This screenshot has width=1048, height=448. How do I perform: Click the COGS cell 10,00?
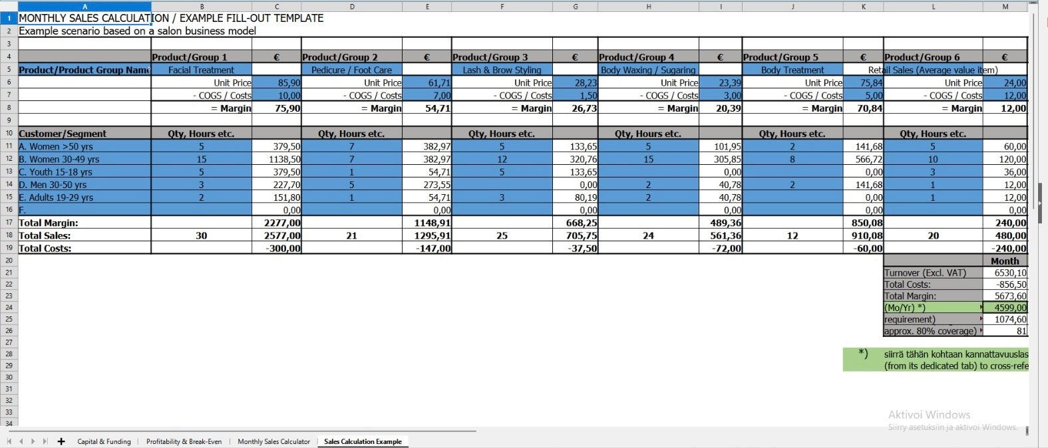tap(277, 95)
